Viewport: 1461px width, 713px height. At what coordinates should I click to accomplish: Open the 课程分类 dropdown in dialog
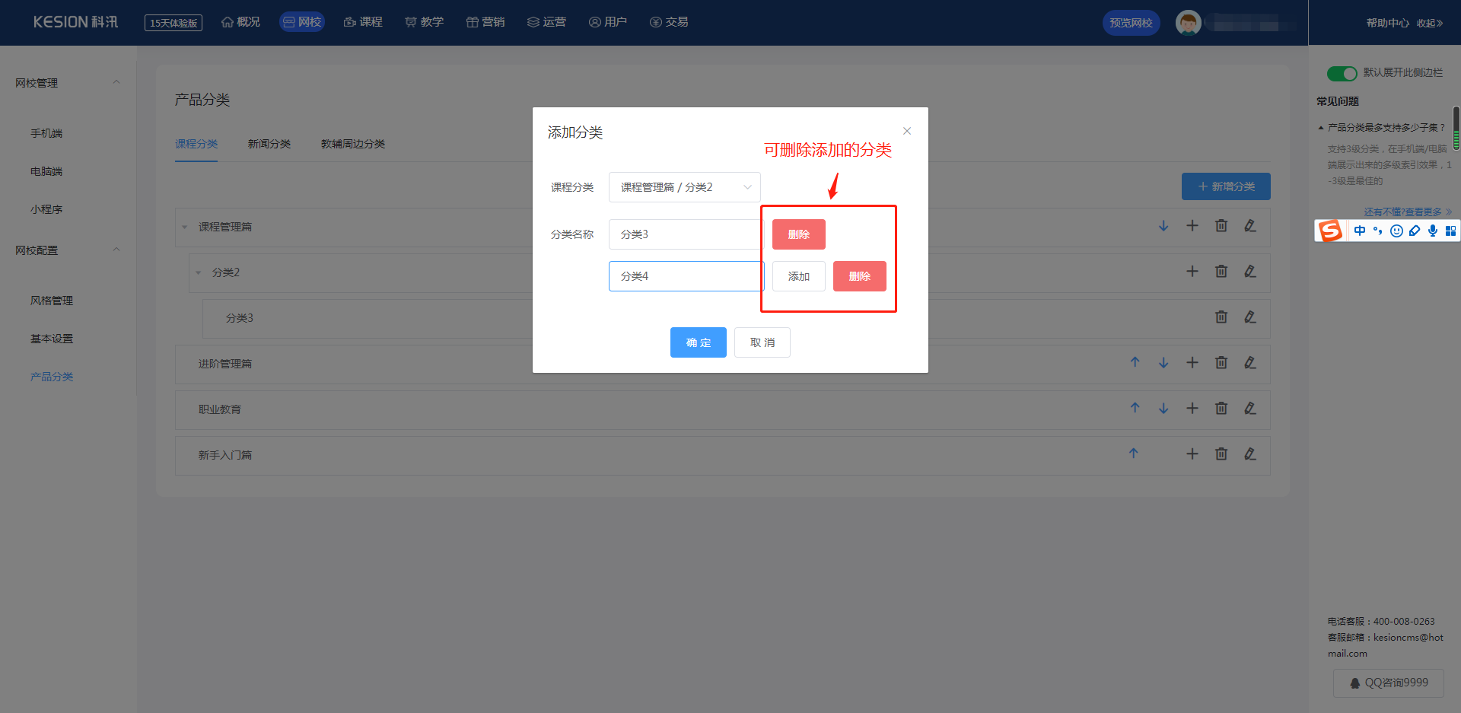(x=684, y=187)
